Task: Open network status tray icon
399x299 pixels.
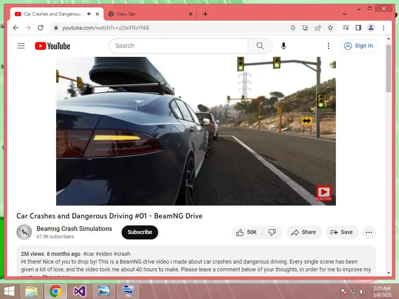Action: 353,291
